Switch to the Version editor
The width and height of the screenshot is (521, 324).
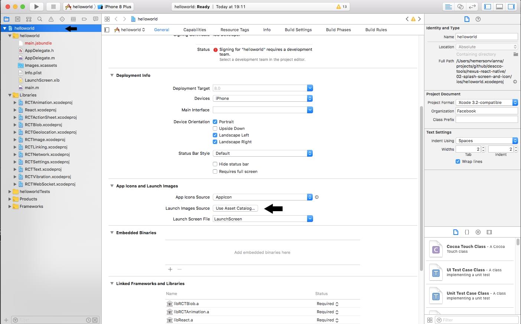click(472, 7)
